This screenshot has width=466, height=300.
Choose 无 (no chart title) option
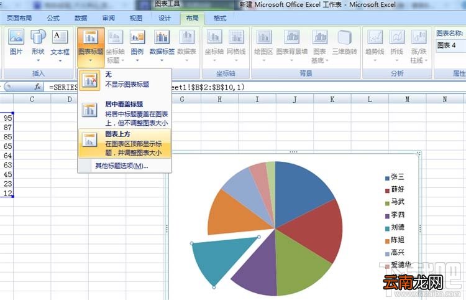tap(125, 80)
